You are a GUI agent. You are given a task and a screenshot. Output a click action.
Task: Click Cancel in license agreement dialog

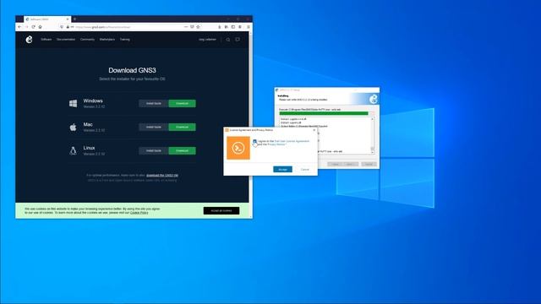[304, 169]
